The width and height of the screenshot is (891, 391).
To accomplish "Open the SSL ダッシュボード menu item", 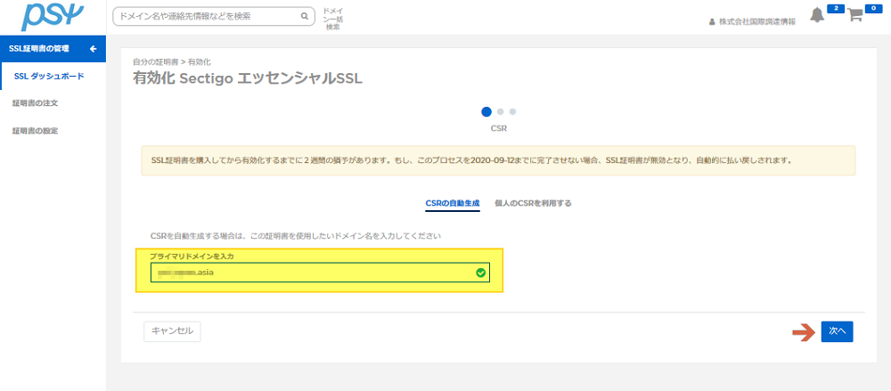I will pos(49,77).
